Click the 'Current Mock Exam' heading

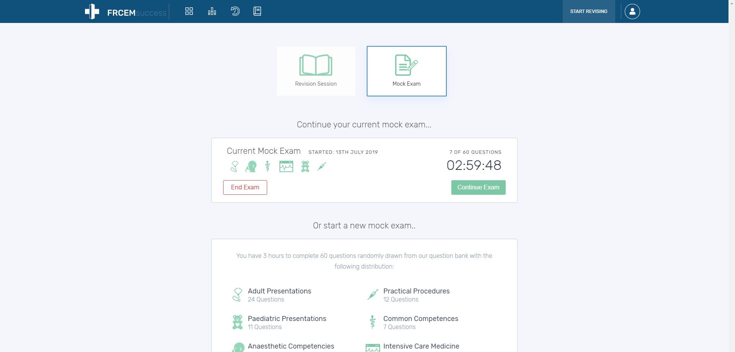point(264,151)
